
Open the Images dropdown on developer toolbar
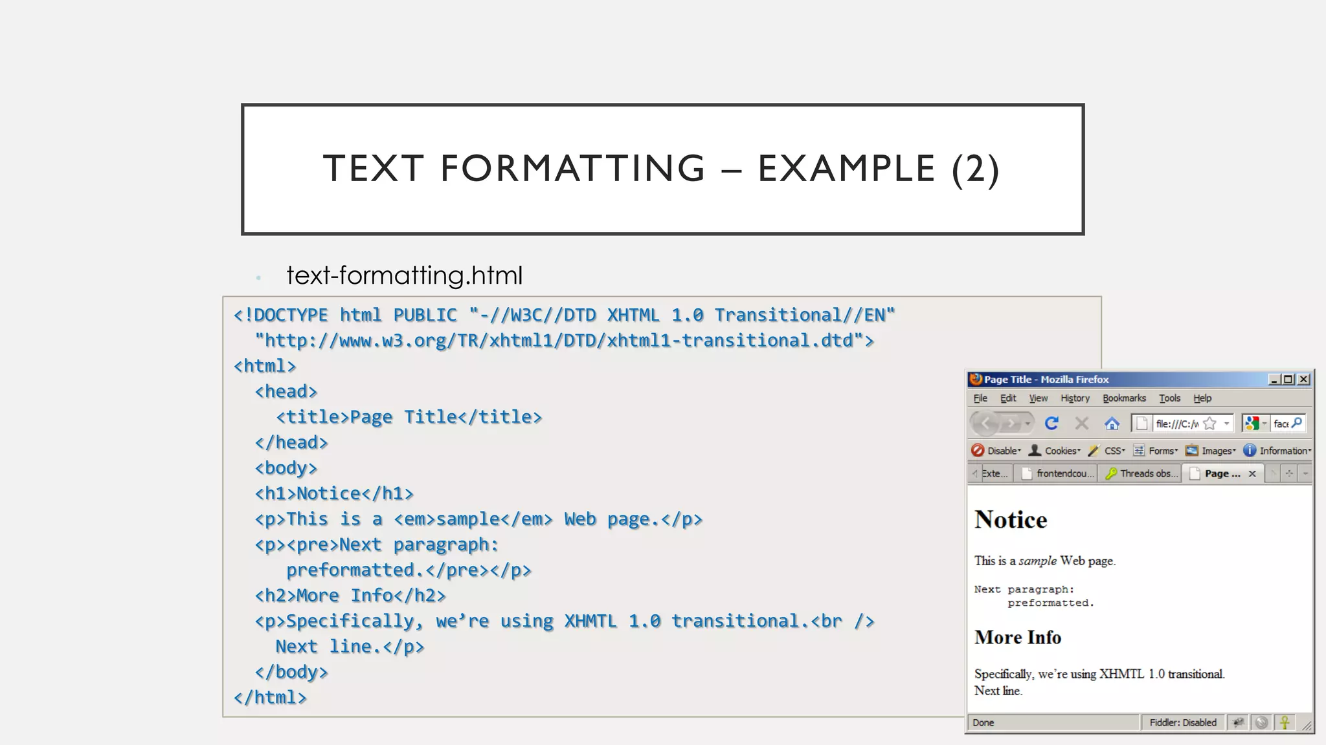1210,451
